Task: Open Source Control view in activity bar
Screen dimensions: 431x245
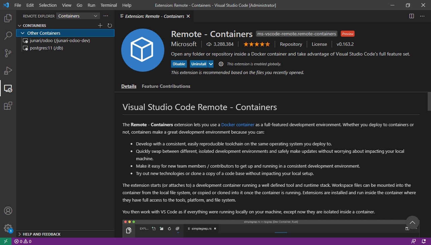Action: coord(8,53)
